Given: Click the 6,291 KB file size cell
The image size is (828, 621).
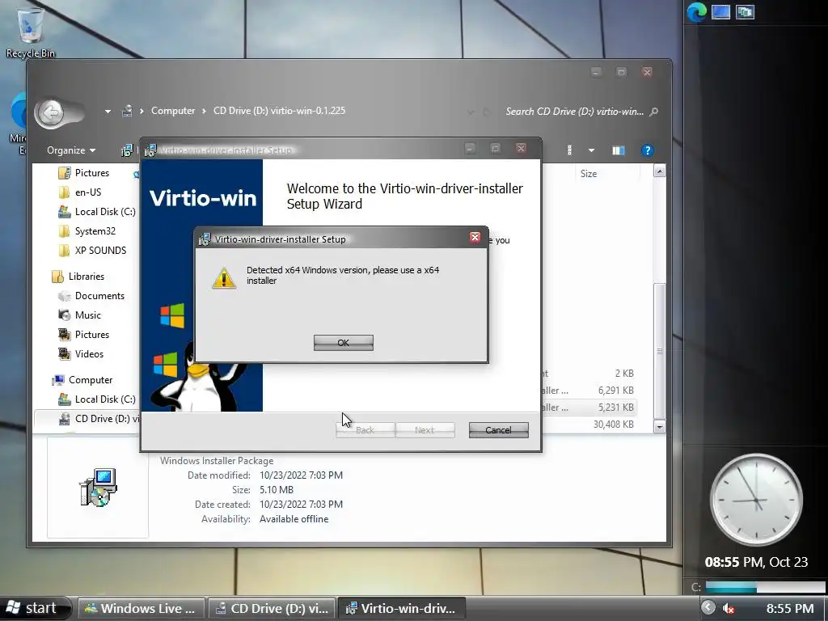Looking at the screenshot, I should pyautogui.click(x=615, y=391).
